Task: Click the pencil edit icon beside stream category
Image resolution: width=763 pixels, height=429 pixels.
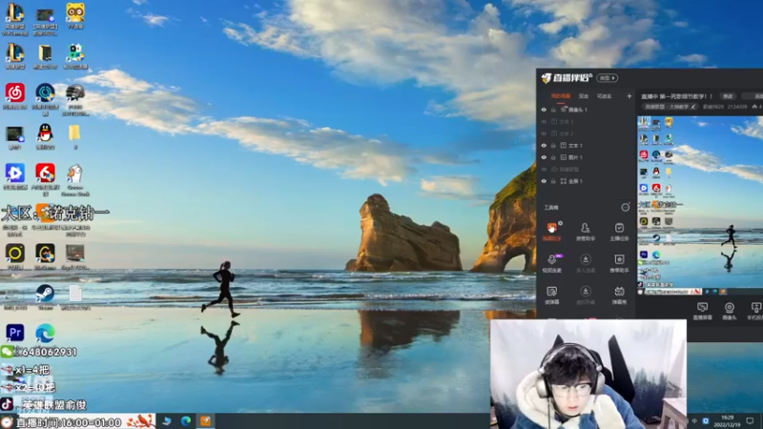Action: pyautogui.click(x=693, y=107)
